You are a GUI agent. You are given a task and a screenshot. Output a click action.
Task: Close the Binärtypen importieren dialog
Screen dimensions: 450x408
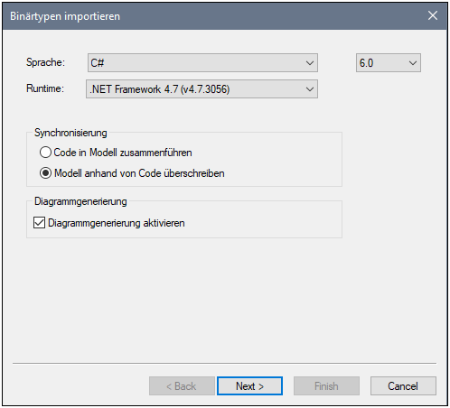[x=433, y=15]
